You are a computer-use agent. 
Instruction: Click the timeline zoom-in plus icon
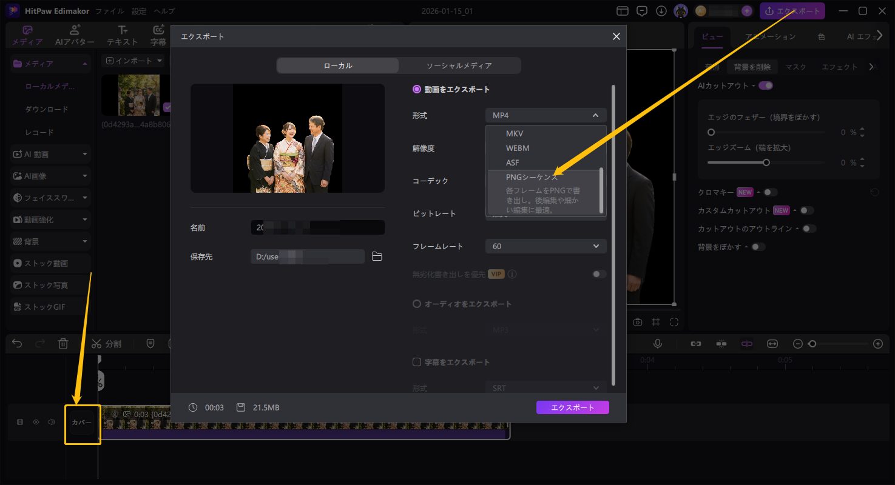(x=877, y=344)
